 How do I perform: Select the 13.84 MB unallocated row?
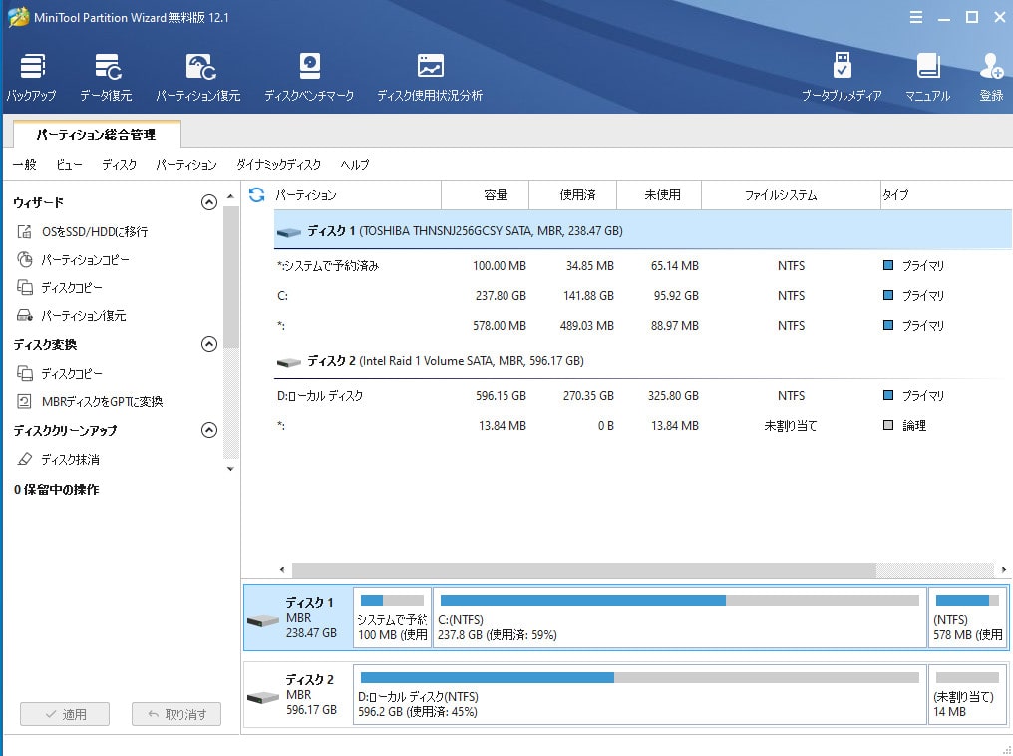(x=643, y=425)
